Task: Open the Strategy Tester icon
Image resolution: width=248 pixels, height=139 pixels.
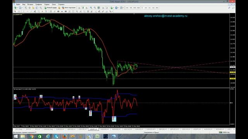Action: point(41,8)
